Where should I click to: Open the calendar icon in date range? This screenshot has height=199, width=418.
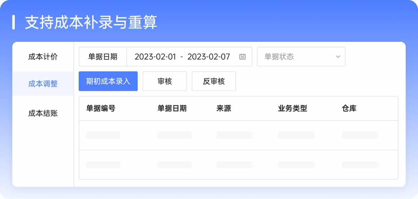(242, 57)
